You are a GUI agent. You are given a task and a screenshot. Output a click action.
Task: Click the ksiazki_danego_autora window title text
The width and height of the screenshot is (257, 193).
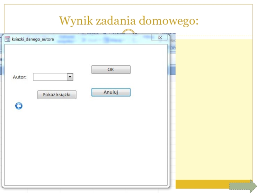[x=33, y=39]
